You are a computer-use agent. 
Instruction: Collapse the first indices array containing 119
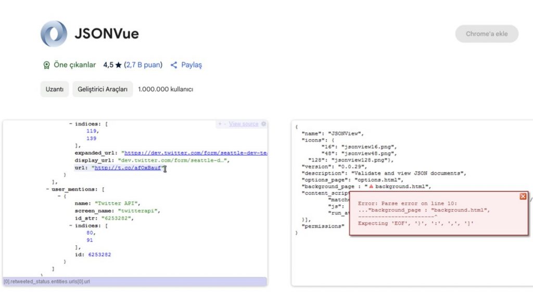pyautogui.click(x=71, y=124)
